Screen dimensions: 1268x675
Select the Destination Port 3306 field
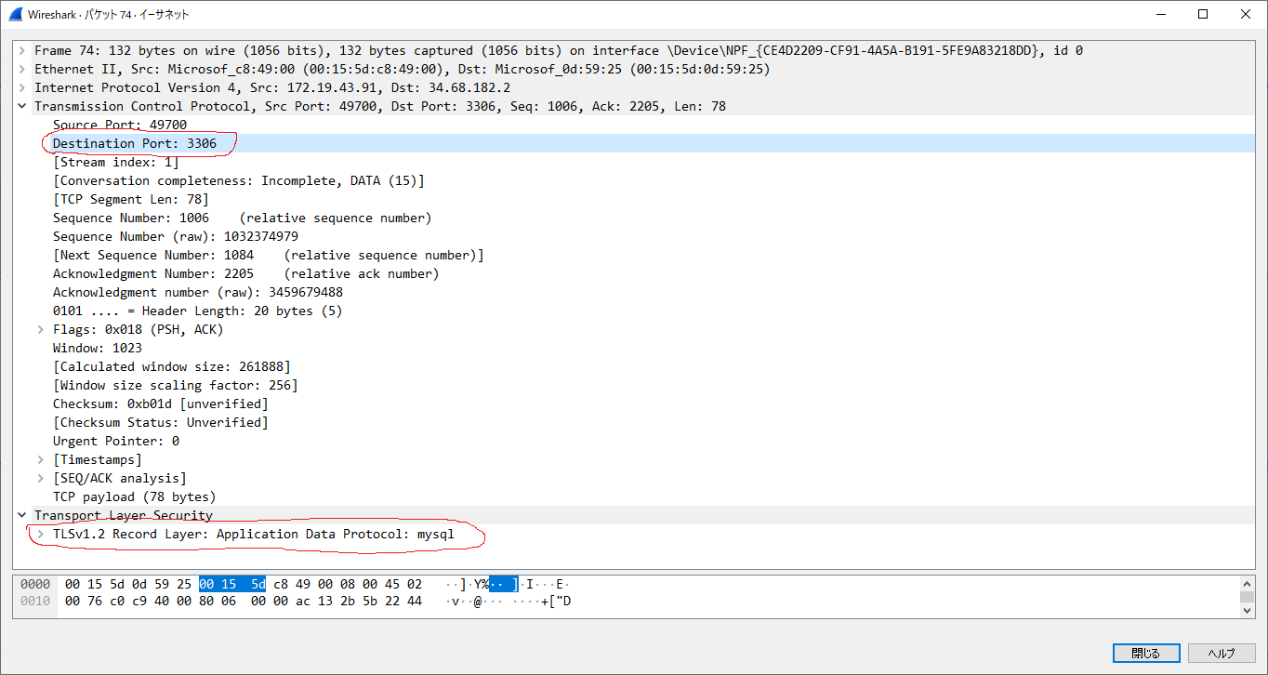[139, 143]
